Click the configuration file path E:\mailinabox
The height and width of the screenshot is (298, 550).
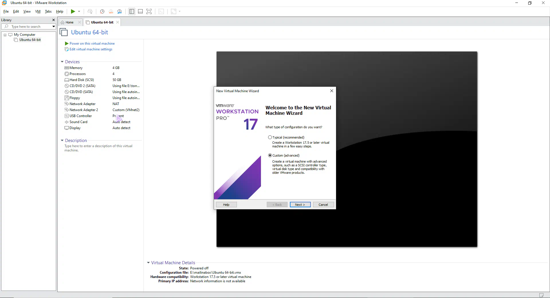point(216,273)
